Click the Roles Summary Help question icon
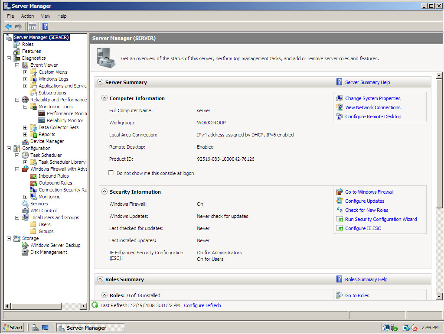Image resolution: width=444 pixels, height=334 pixels. coord(339,279)
